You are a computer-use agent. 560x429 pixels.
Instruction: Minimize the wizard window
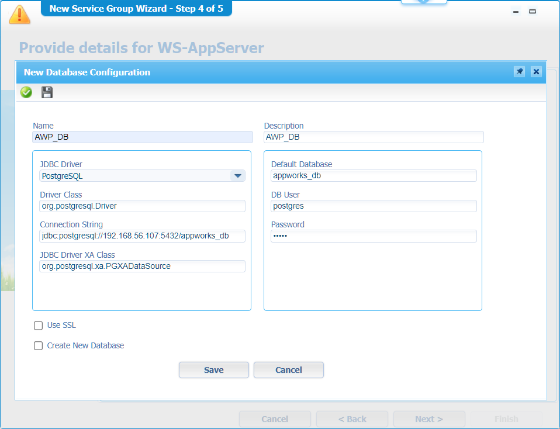point(516,11)
